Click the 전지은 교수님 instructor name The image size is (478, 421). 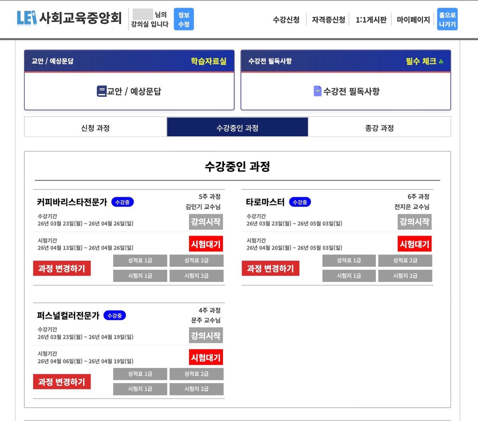tap(412, 207)
